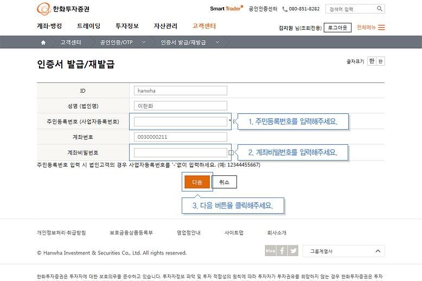Open the 트레이딩 main menu
This screenshot has height=281, width=422.
click(88, 26)
